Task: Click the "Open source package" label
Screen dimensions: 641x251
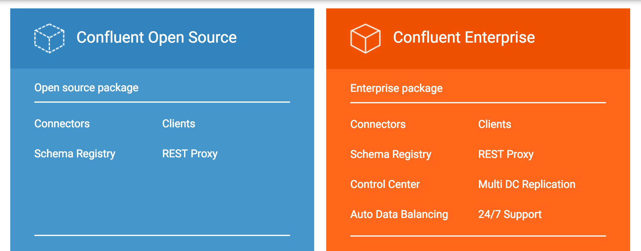Action: [86, 88]
